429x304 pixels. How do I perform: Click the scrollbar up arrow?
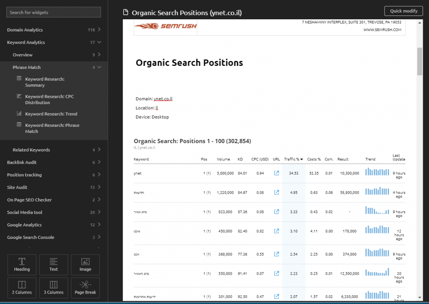420,23
